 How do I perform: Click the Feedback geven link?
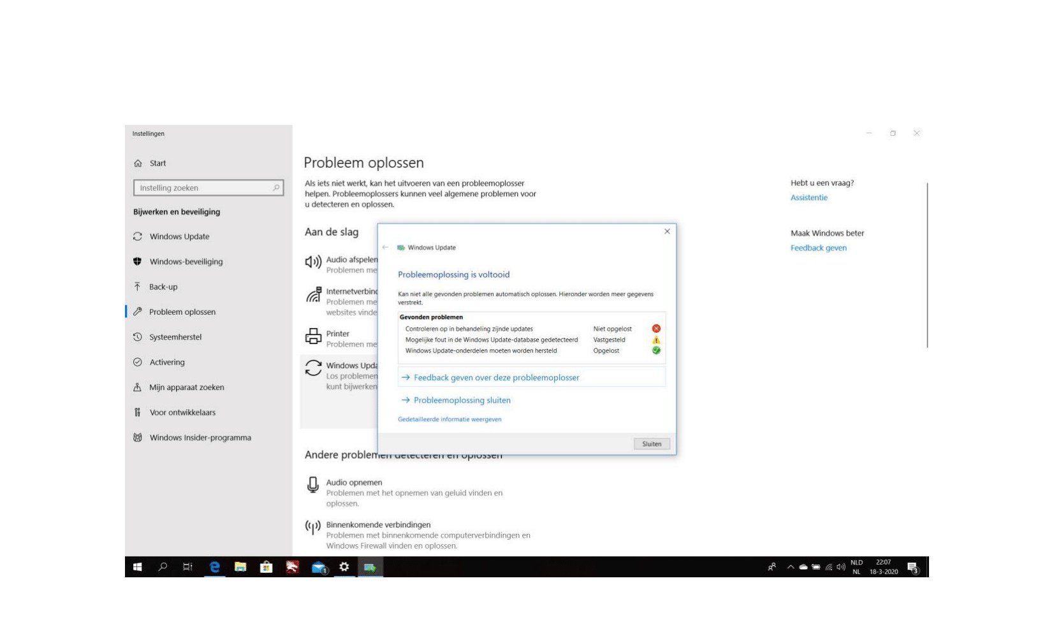point(818,248)
